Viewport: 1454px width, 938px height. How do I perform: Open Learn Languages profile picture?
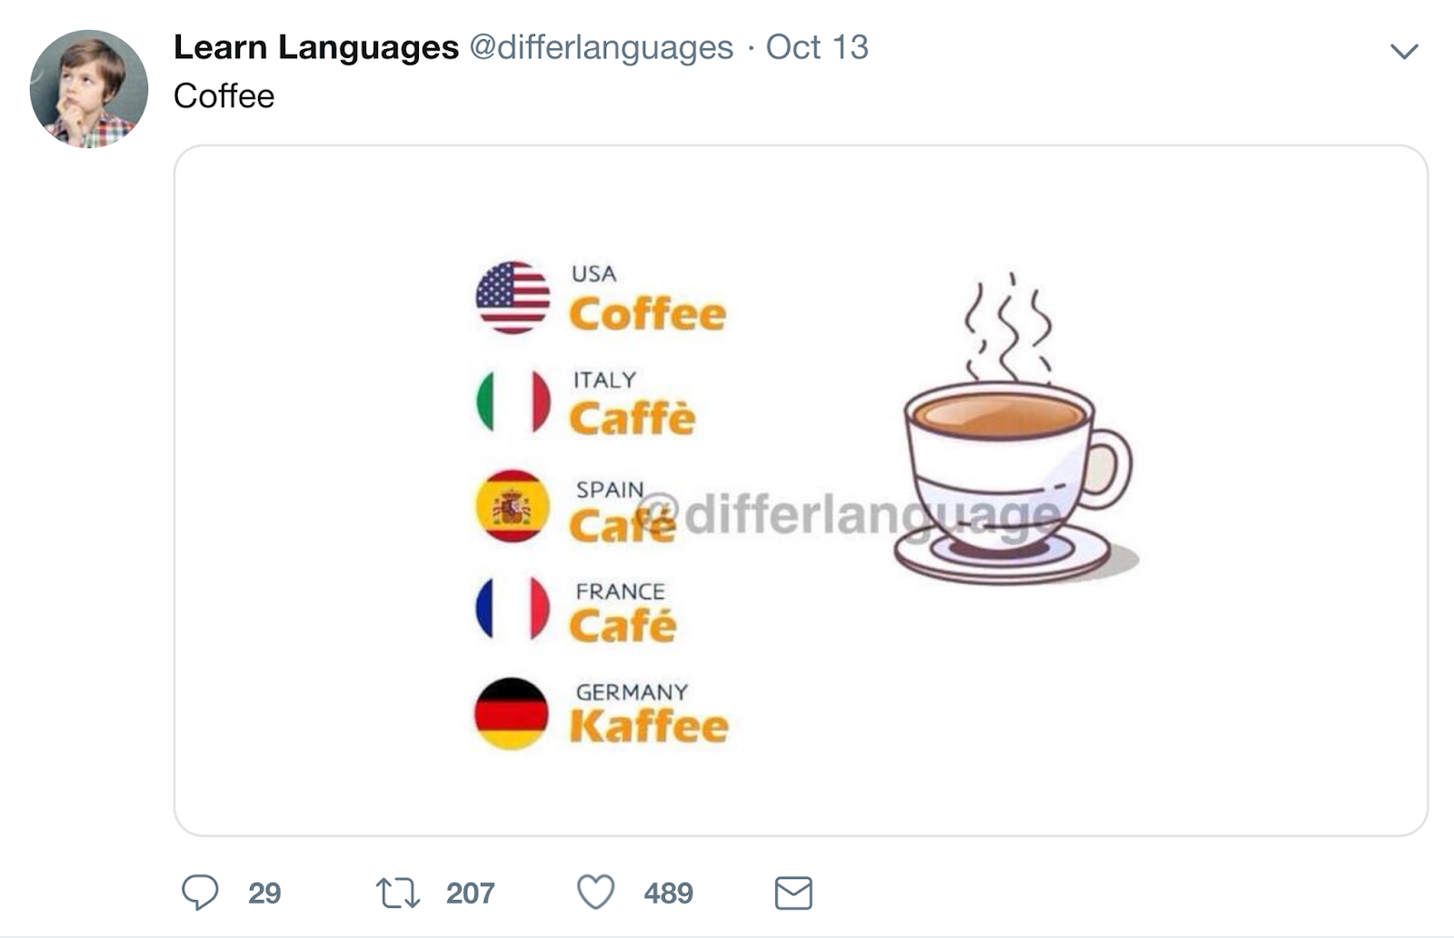(89, 89)
